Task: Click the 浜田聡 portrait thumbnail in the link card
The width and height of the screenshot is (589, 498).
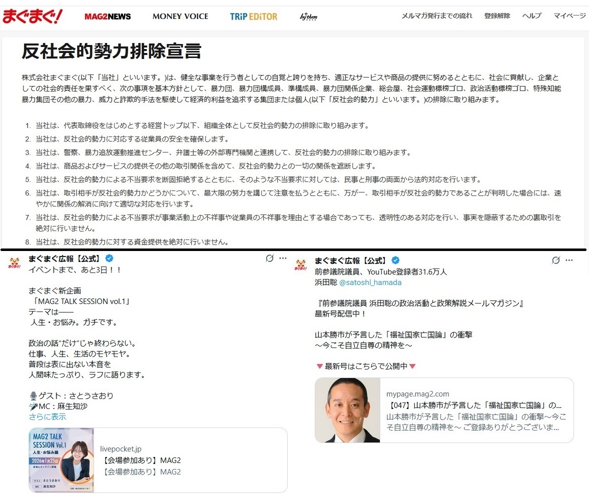Action: click(x=347, y=410)
